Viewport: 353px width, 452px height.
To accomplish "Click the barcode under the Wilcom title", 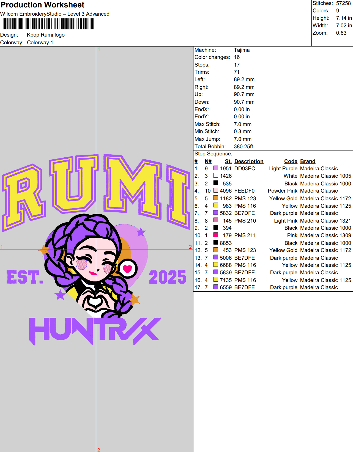I will 48,24.
